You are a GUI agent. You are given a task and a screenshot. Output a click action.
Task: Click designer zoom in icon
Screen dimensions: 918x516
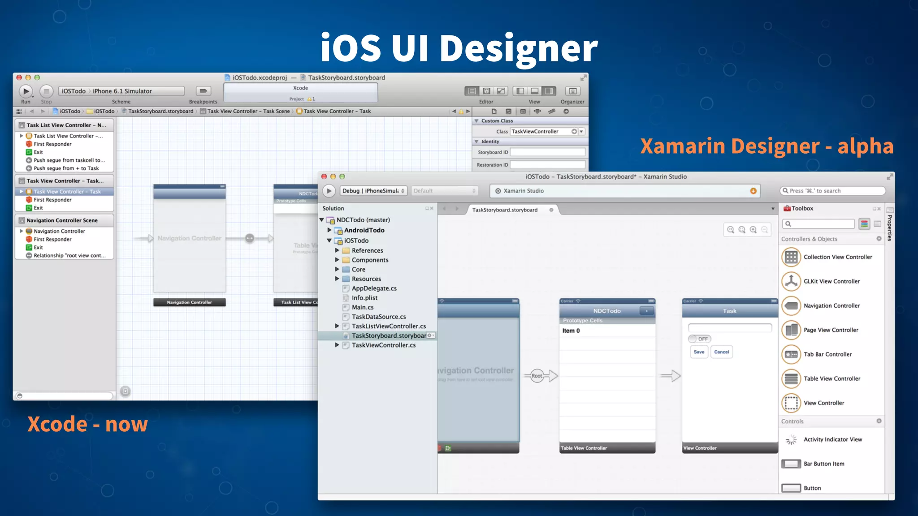(x=753, y=230)
